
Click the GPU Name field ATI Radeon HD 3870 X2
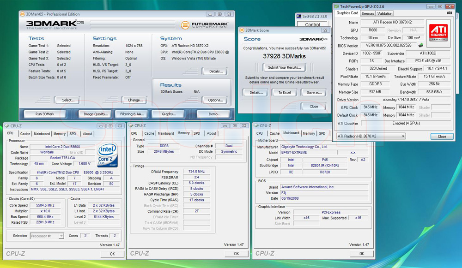point(392,22)
